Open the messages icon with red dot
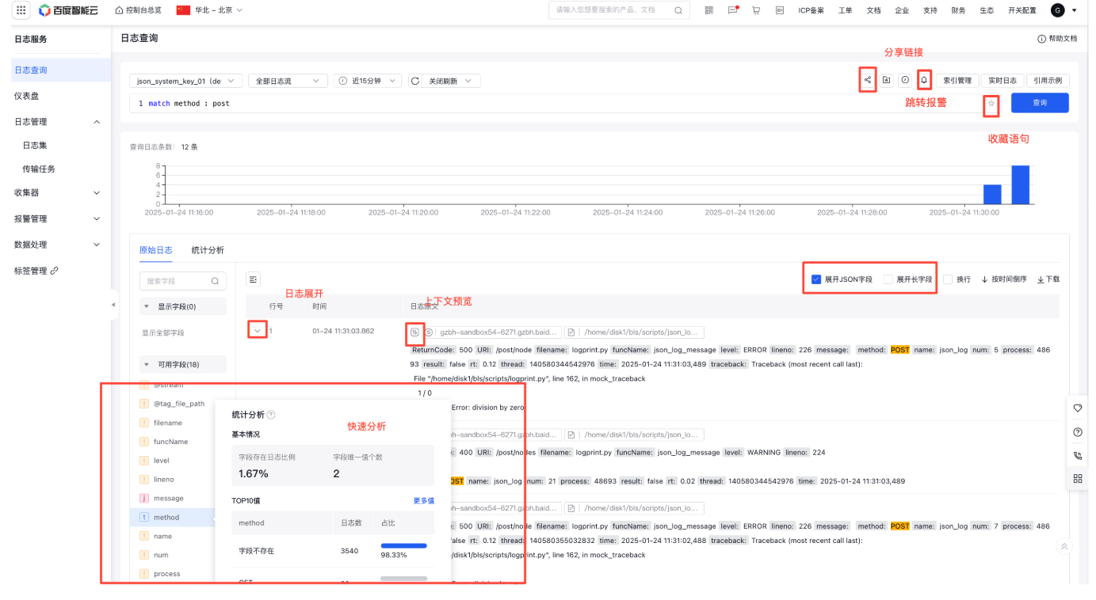Image resolution: width=1096 pixels, height=600 pixels. point(732,10)
